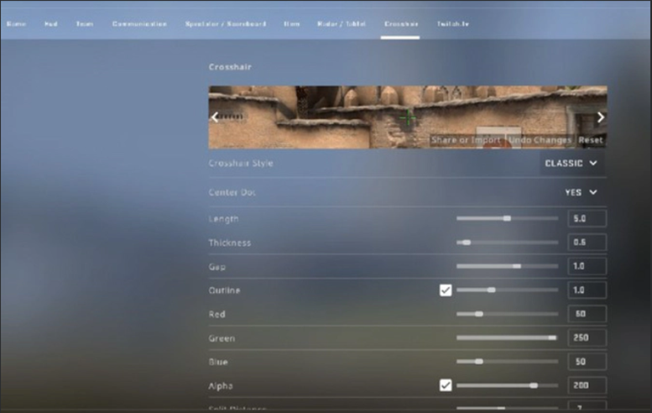652x413 pixels.
Task: Show the next crosshair preview background
Action: coord(601,118)
